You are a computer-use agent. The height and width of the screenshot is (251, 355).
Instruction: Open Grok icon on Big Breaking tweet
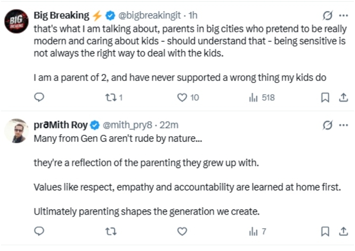(328, 16)
